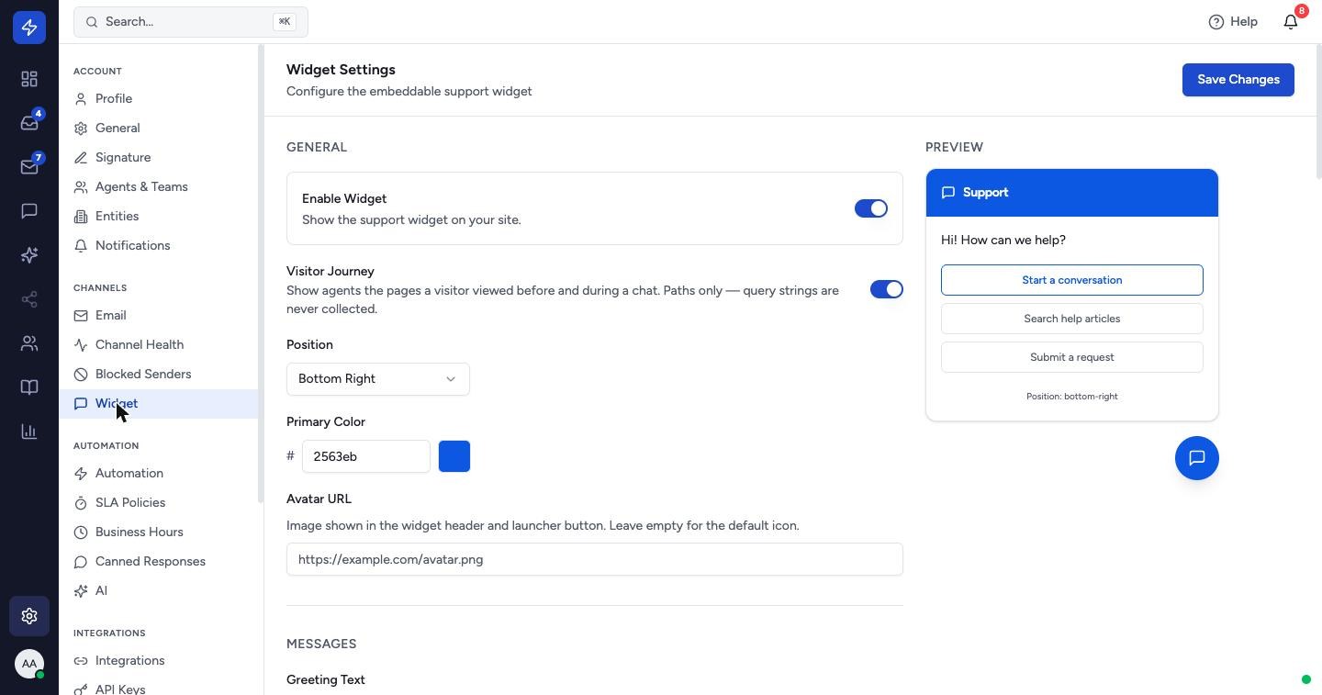This screenshot has width=1322, height=695.
Task: Open the people contacts icon in left rail
Action: click(x=29, y=343)
